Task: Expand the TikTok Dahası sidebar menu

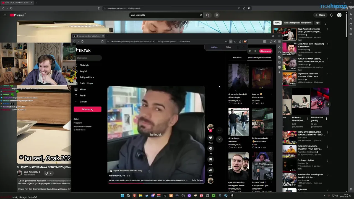Action: 83,102
